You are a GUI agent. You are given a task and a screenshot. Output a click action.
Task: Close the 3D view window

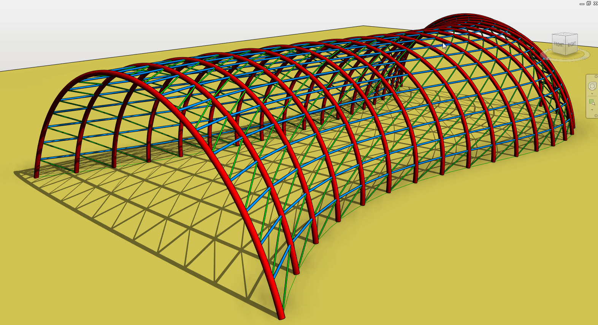point(595,3)
